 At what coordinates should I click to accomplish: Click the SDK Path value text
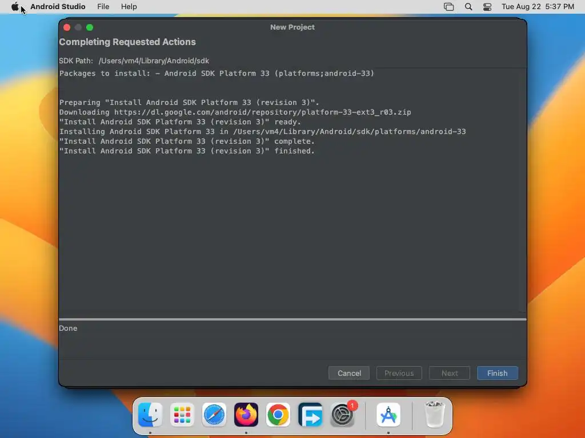point(154,60)
